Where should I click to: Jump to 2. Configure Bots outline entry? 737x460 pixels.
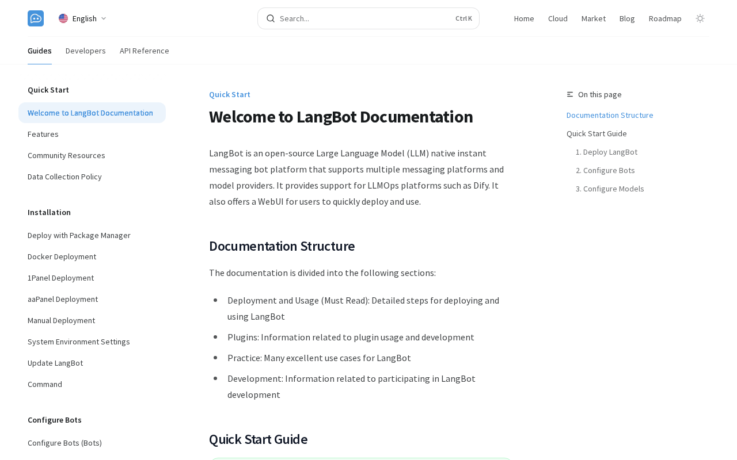(605, 170)
